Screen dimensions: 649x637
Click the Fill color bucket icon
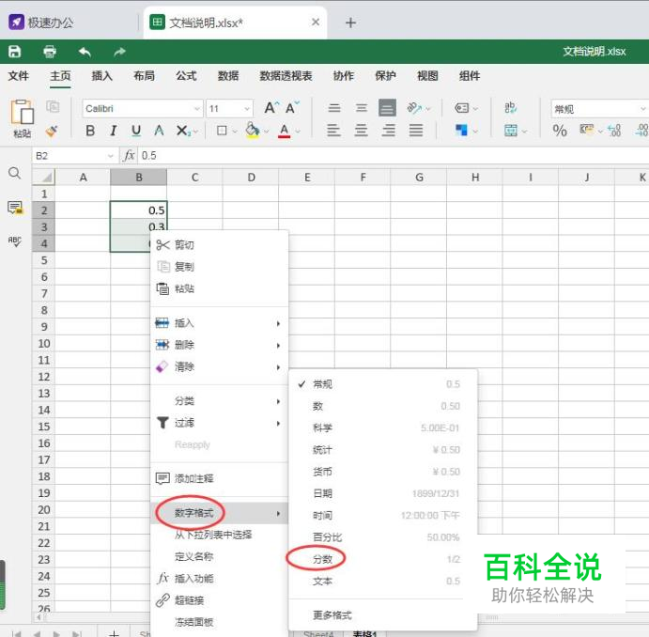point(253,131)
